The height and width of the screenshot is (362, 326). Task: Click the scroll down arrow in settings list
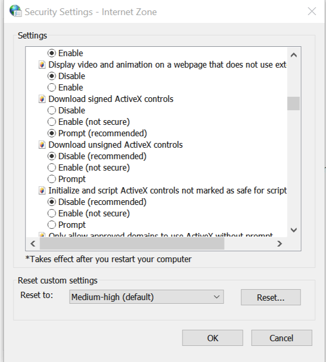[x=293, y=230]
